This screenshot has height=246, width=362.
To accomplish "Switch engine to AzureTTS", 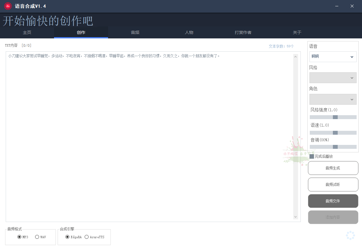I will coord(87,237).
